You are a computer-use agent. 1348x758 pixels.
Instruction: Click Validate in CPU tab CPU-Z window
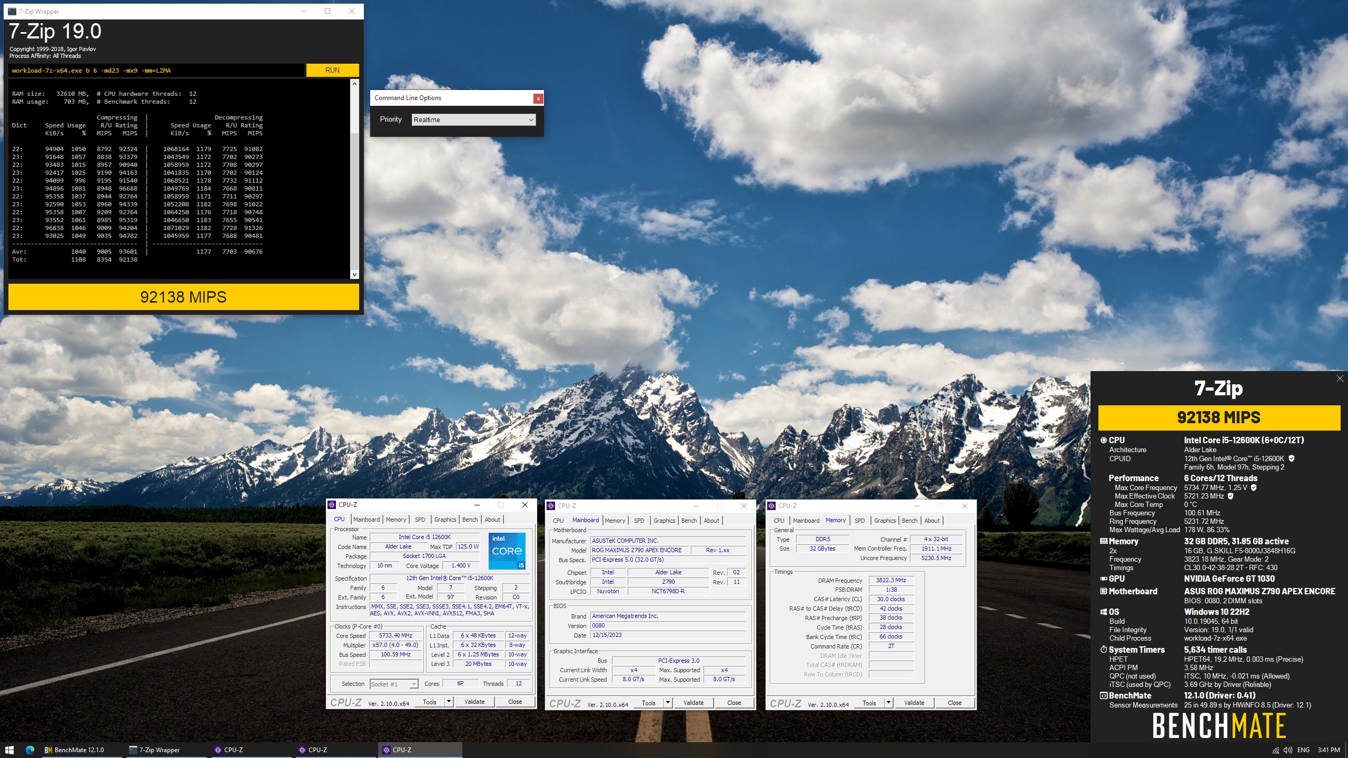pyautogui.click(x=474, y=702)
